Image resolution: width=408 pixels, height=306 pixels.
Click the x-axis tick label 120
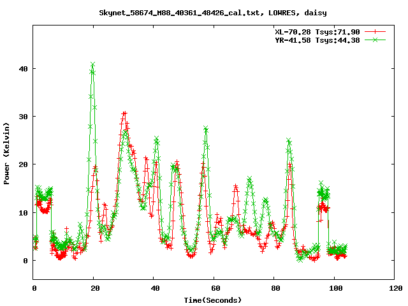click(396, 288)
